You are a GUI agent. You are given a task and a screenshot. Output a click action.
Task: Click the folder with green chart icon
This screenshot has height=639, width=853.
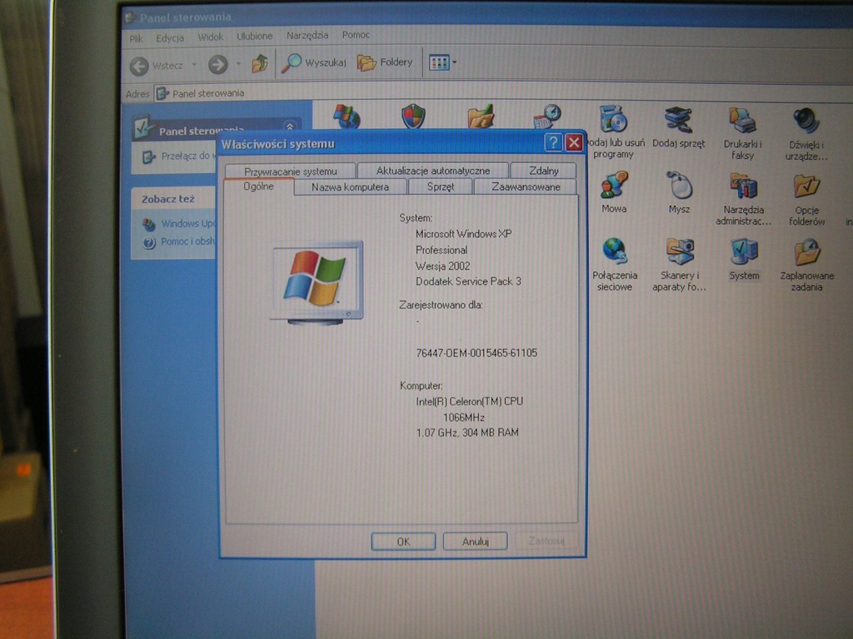click(x=481, y=116)
